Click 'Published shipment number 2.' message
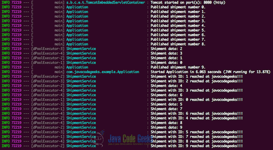 [178, 17]
